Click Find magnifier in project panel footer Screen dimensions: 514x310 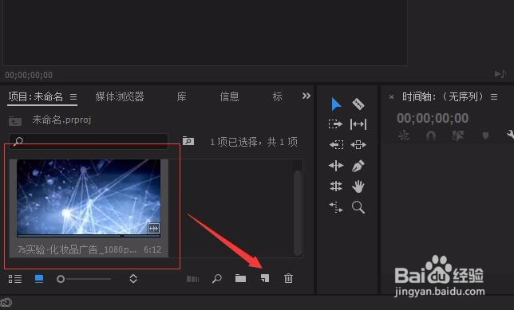point(216,279)
